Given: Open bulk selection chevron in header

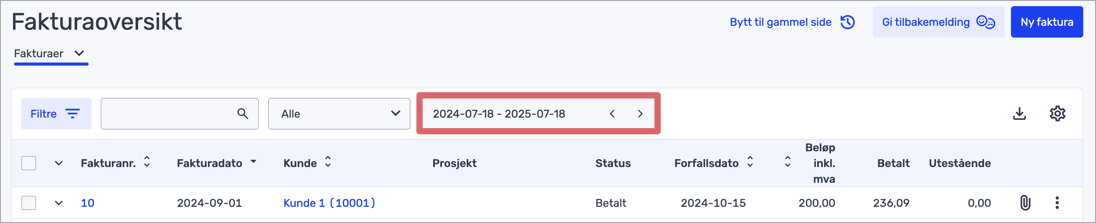Looking at the screenshot, I should point(59,163).
